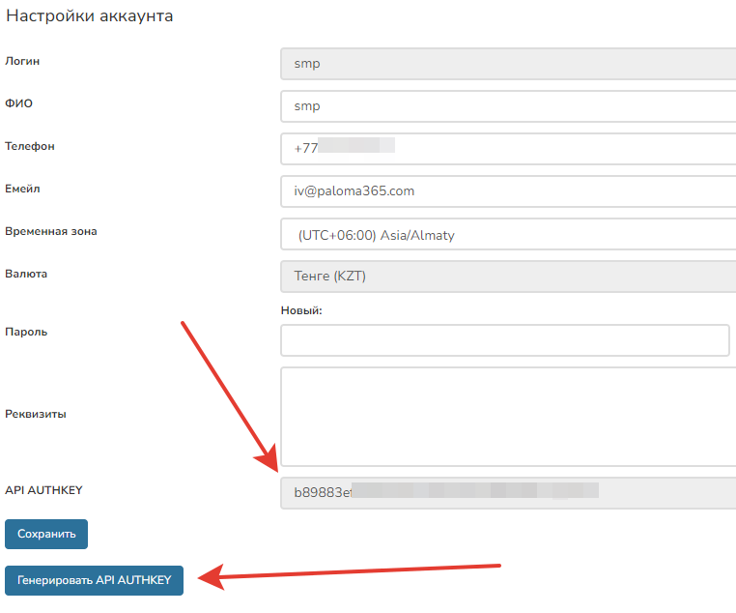Click the ФИО field label
Screen dimensions: 736x613
(19, 104)
